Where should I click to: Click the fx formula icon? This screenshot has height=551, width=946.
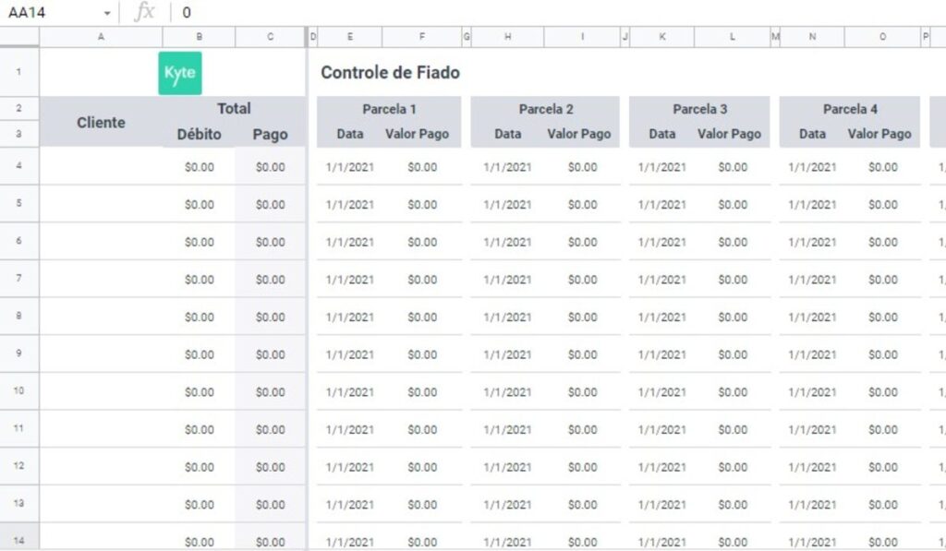143,12
